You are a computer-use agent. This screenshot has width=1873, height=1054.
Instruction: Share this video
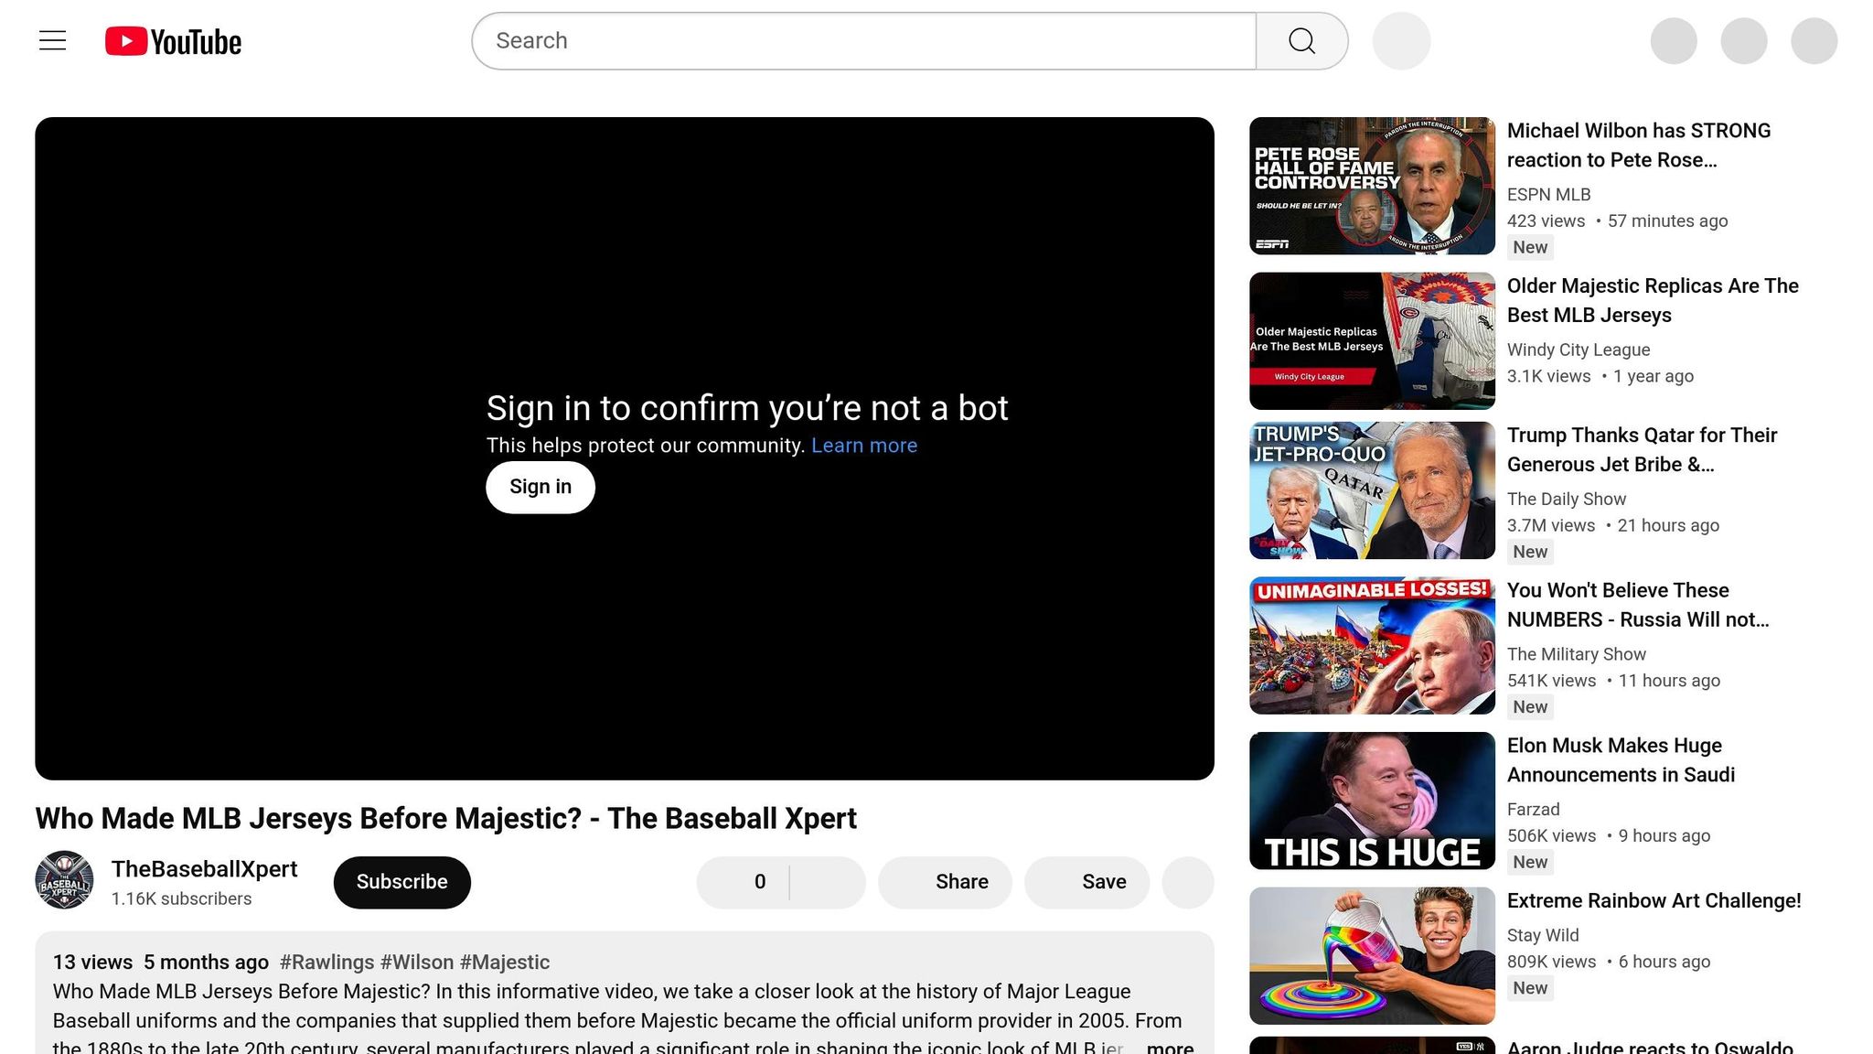[945, 882]
